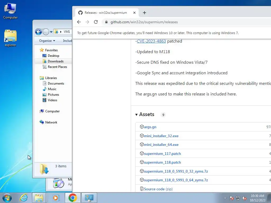Select Libraries in Explorer navigation pane
The image size is (271, 203).
[51, 78]
